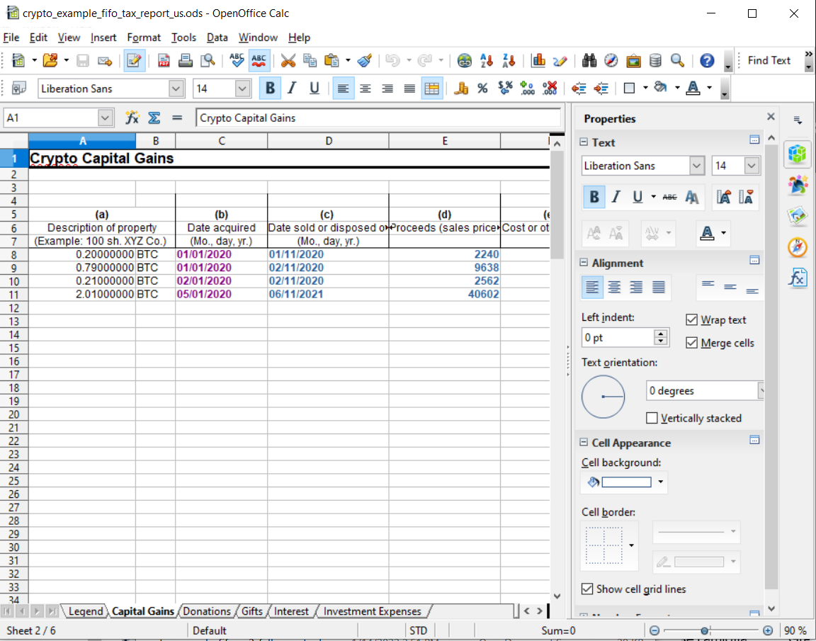This screenshot has width=816, height=641.
Task: Export the spreadsheet directly as PDF
Action: pyautogui.click(x=164, y=60)
